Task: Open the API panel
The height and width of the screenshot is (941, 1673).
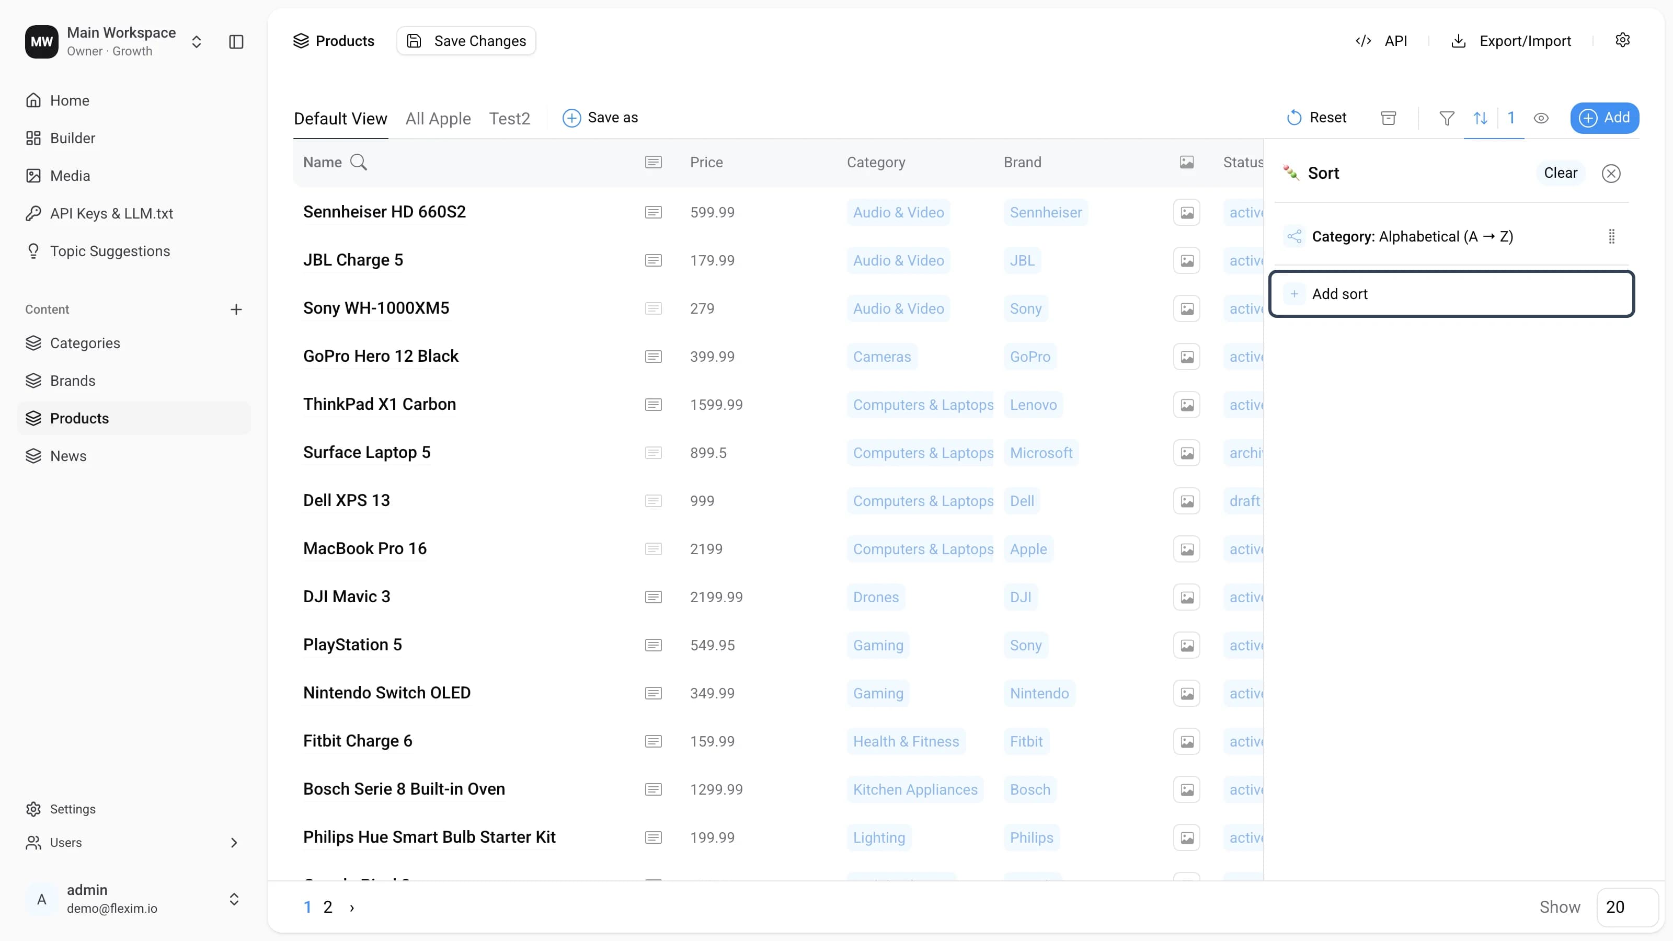Action: (x=1381, y=41)
